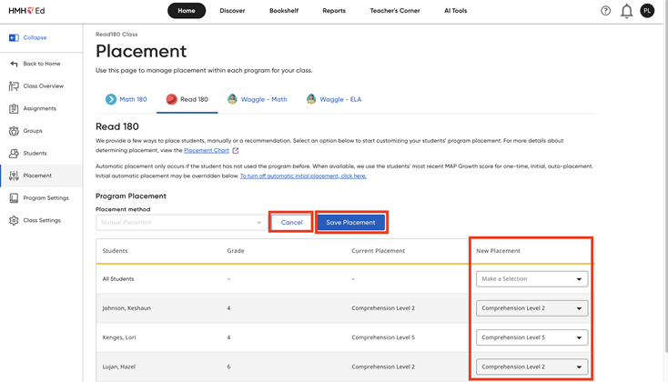Click student name Lujan, Hazel
The height and width of the screenshot is (382, 668).
pos(119,367)
